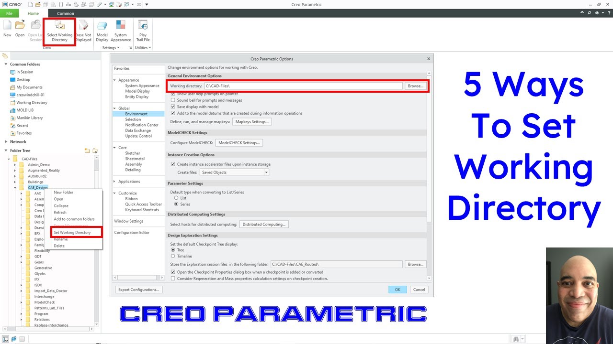The image size is (613, 344).
Task: Toggle Open Checkpoint Properties dialog checkbox
Action: tap(173, 272)
